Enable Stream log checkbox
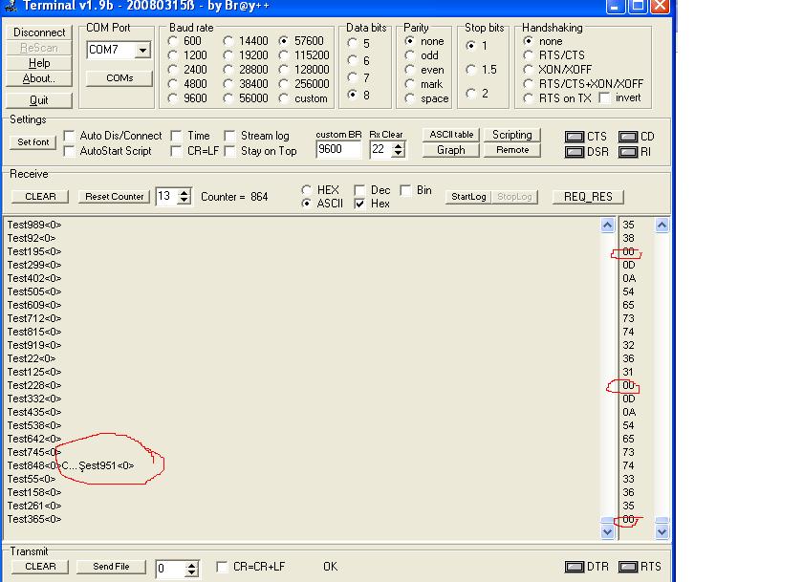803x582 pixels. 230,136
